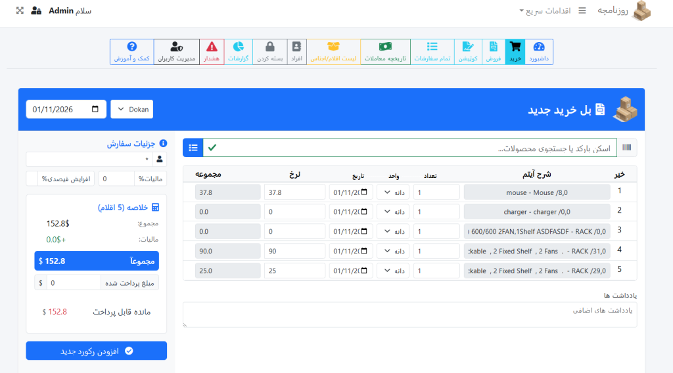Click the fullscreen expand icon

pos(20,11)
